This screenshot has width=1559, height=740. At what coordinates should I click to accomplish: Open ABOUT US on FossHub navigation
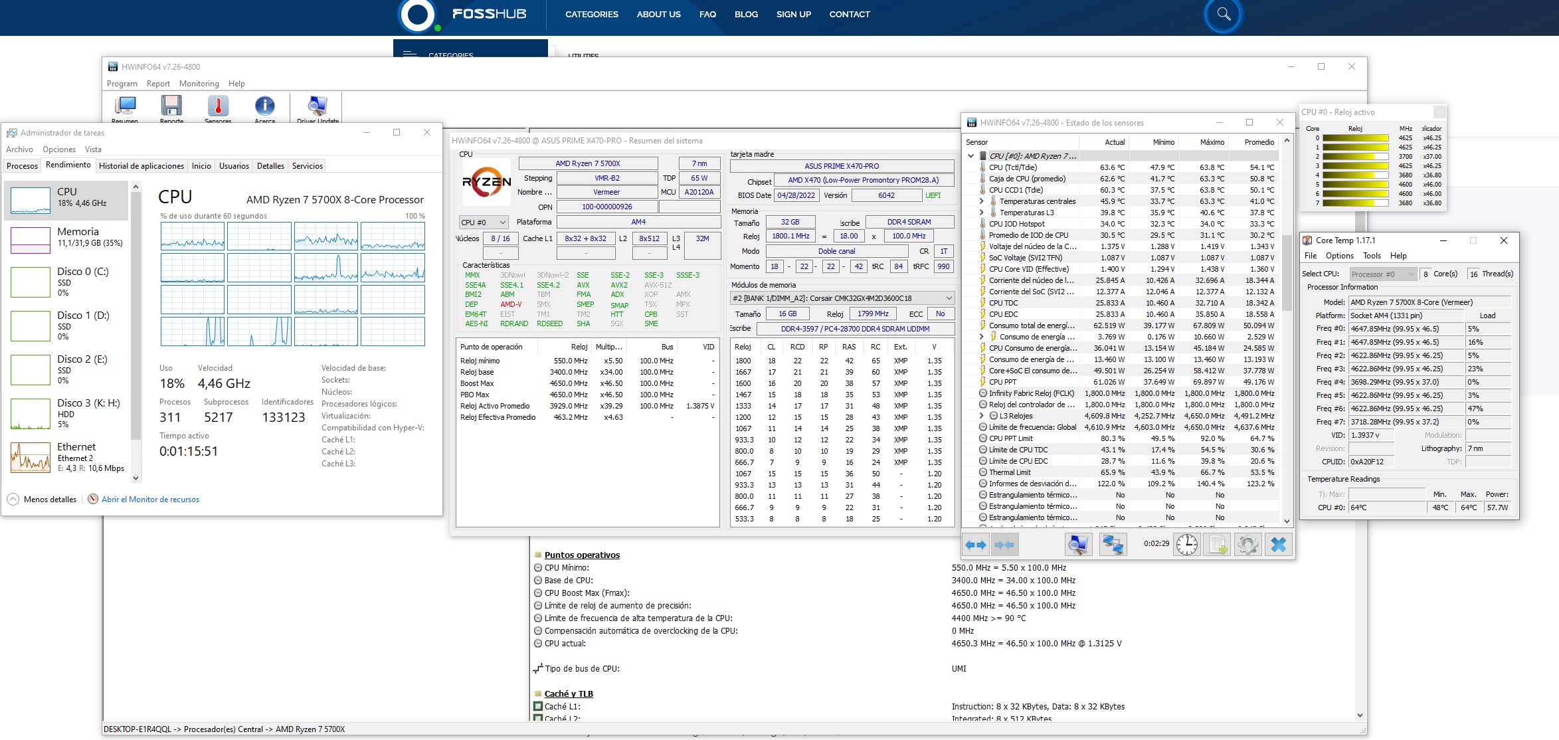(x=658, y=14)
